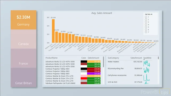The height and width of the screenshot is (96, 171).
Task: Select the $11.6K sales amount cell
Action: [94, 62]
